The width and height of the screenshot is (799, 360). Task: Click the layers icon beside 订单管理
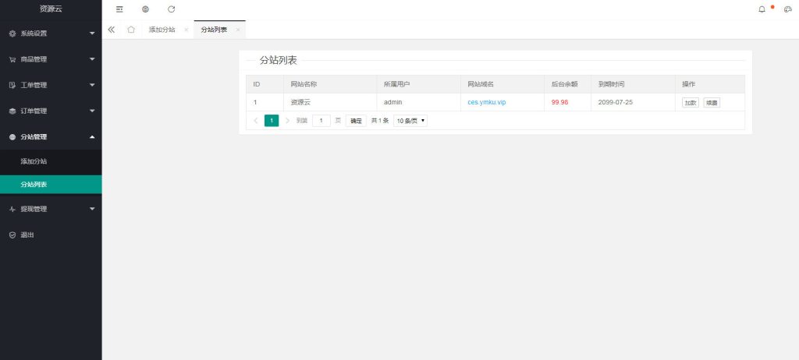click(12, 111)
